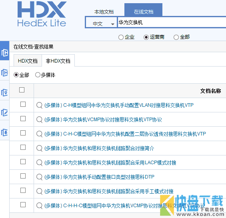Click the second library sidebar icon
Image resolution: width=226 pixels, height=218 pixels.
click(4, 73)
